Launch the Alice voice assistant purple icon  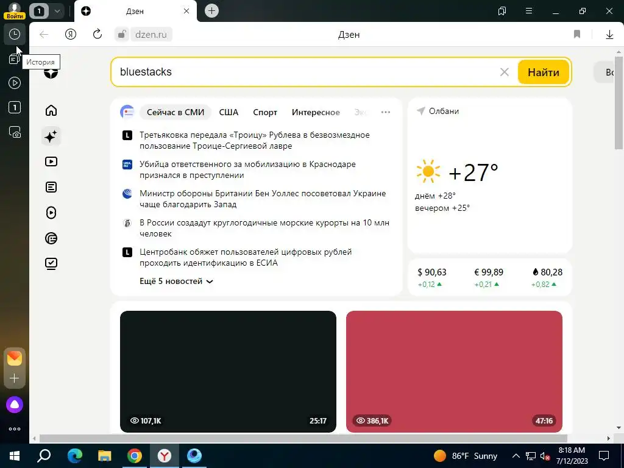coord(15,405)
